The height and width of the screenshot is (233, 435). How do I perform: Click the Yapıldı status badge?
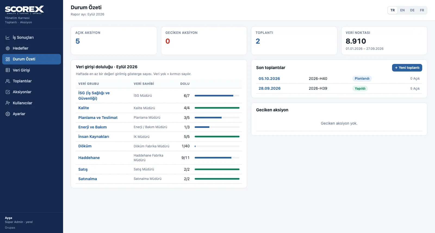coord(360,89)
